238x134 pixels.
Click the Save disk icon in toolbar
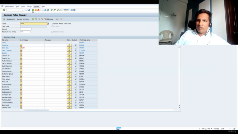(29, 10)
